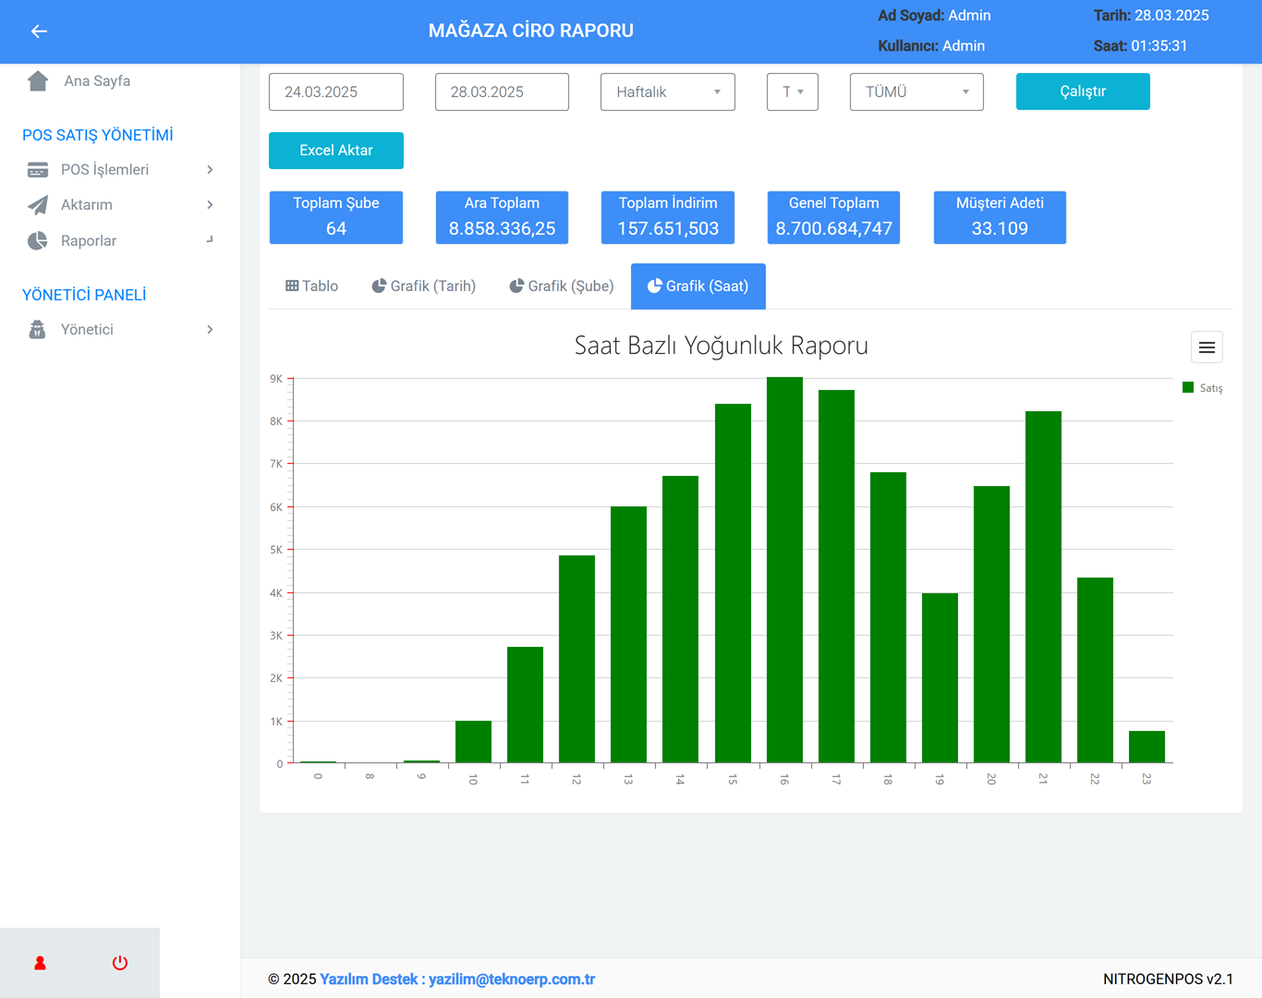Open the TÜMÜ branch dropdown
This screenshot has height=998, width=1262.
coord(916,92)
